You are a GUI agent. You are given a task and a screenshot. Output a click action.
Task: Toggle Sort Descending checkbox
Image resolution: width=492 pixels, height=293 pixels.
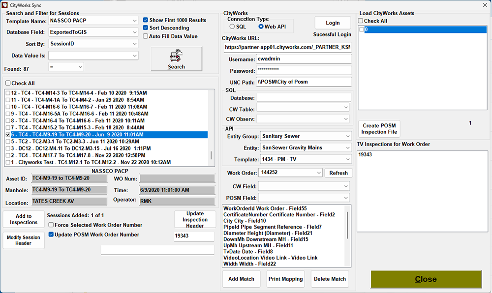coord(146,28)
